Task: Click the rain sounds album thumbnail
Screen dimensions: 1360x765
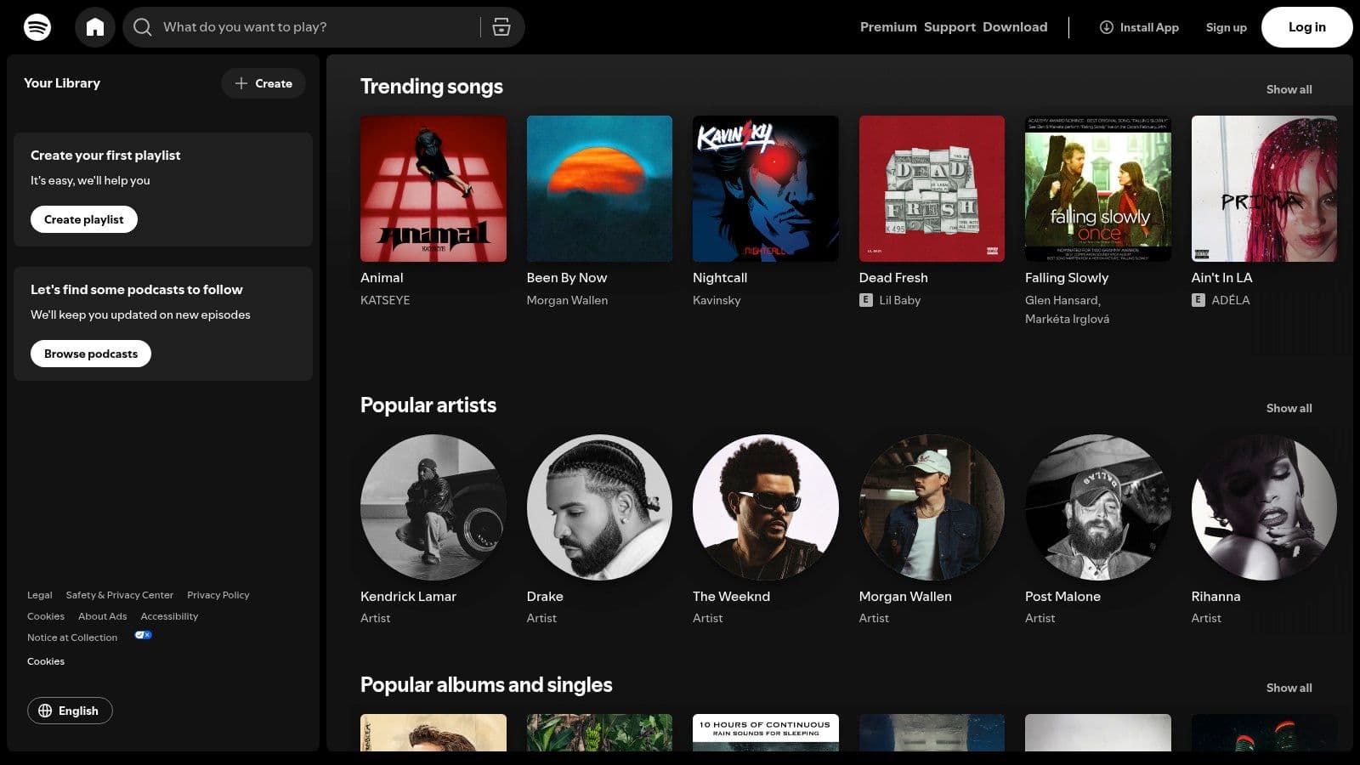Action: [766, 733]
